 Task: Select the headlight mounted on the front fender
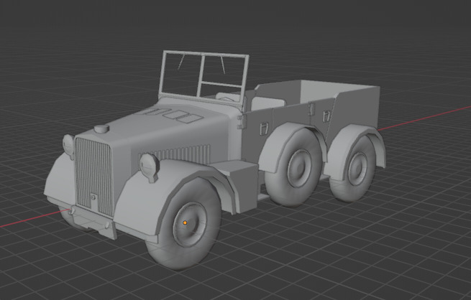(150, 167)
